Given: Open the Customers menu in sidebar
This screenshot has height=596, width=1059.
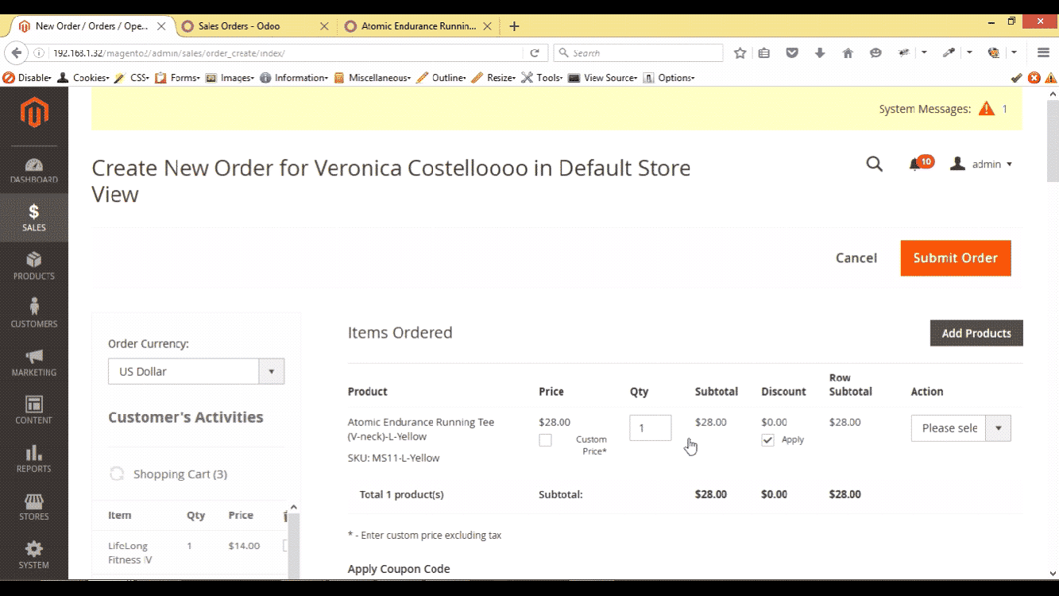Looking at the screenshot, I should pos(34,314).
